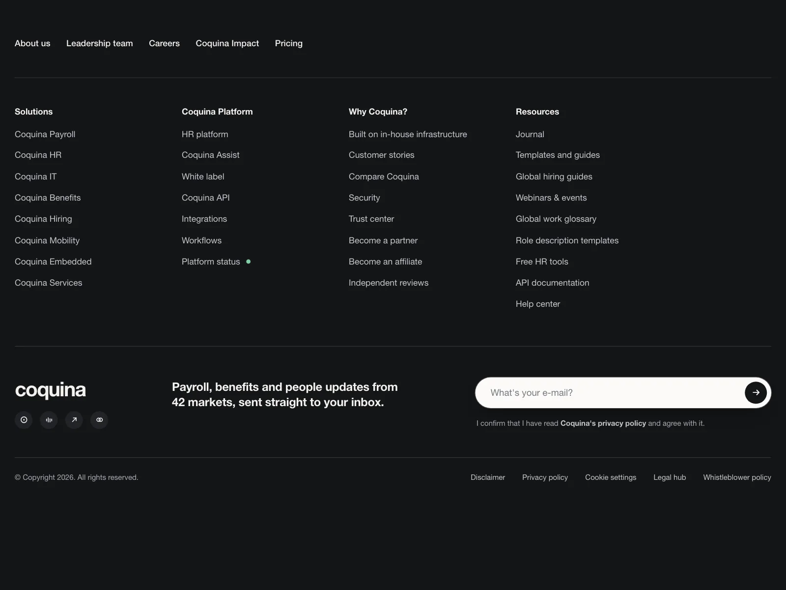Submit email with the arrow button
Viewport: 786px width, 590px height.
[756, 393]
